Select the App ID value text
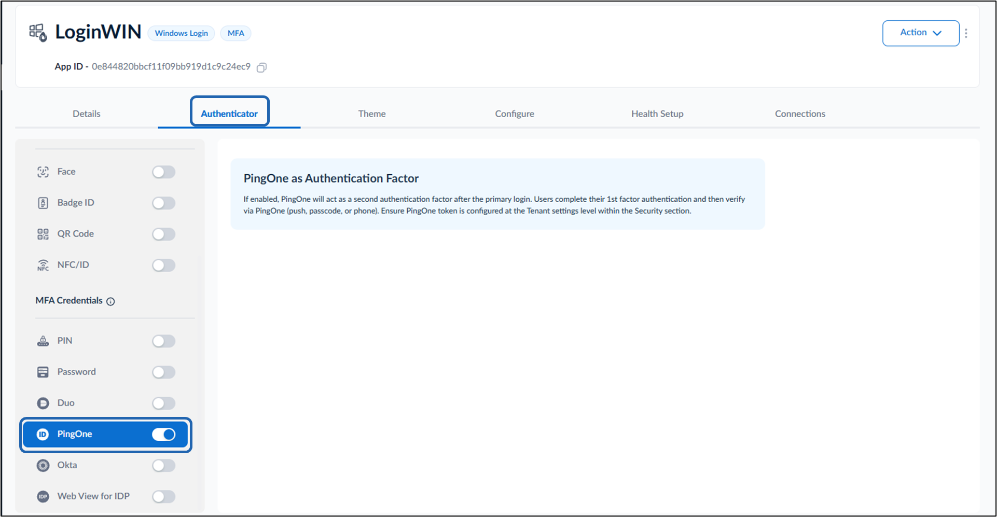Viewport: 997px width, 517px height. click(171, 66)
